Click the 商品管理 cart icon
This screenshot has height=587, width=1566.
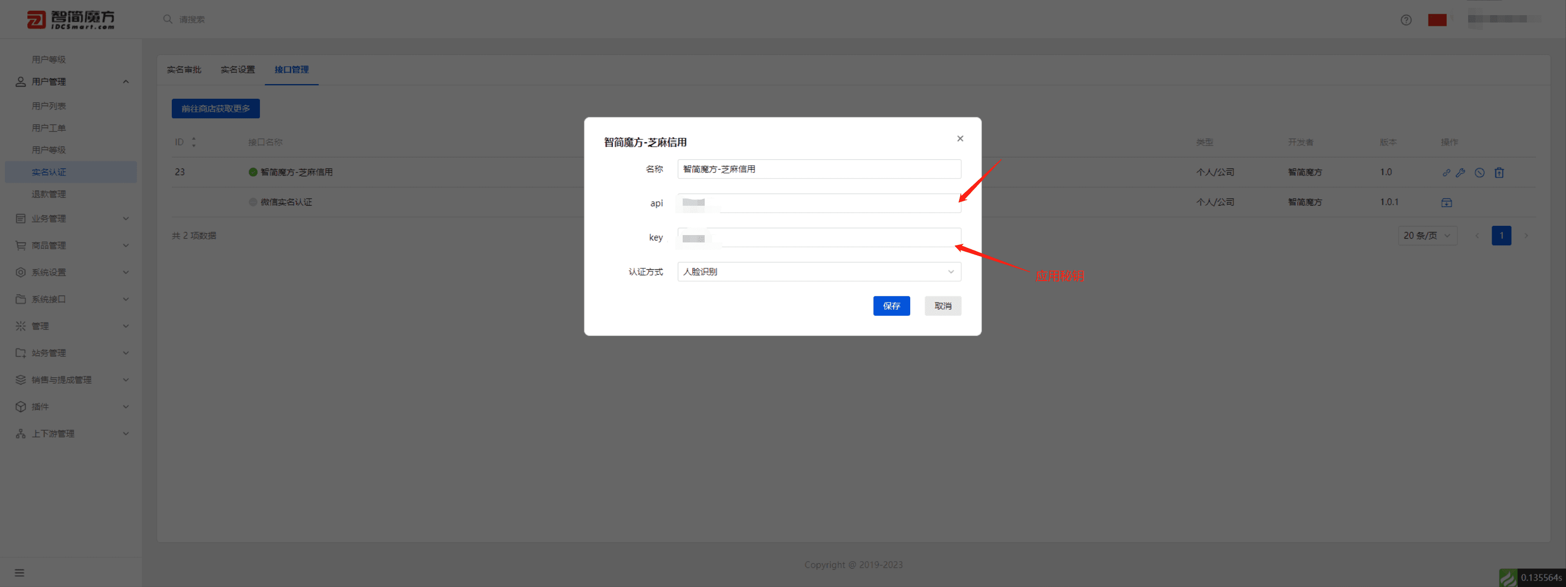[x=21, y=245]
